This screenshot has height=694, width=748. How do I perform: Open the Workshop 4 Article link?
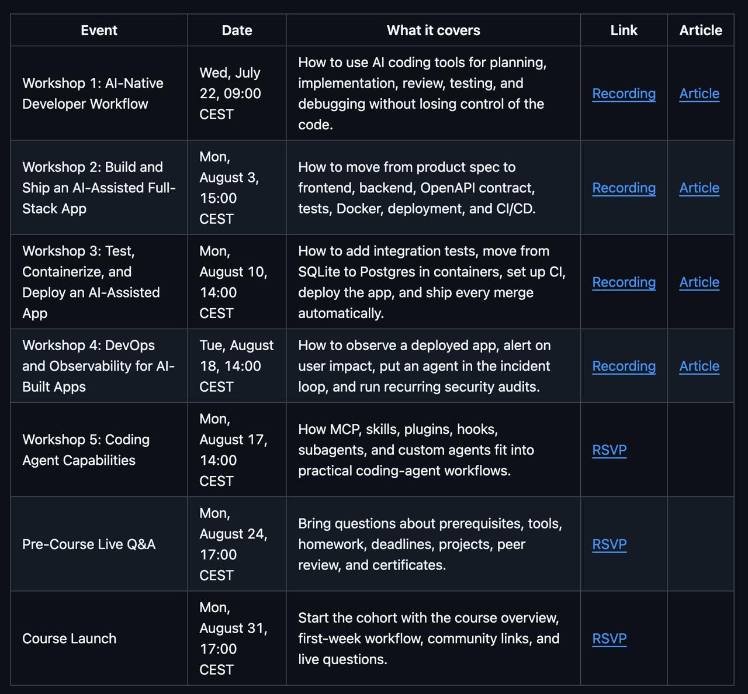point(699,366)
